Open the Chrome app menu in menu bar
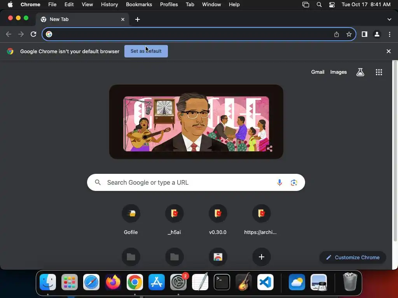This screenshot has height=298, width=398. [x=30, y=5]
